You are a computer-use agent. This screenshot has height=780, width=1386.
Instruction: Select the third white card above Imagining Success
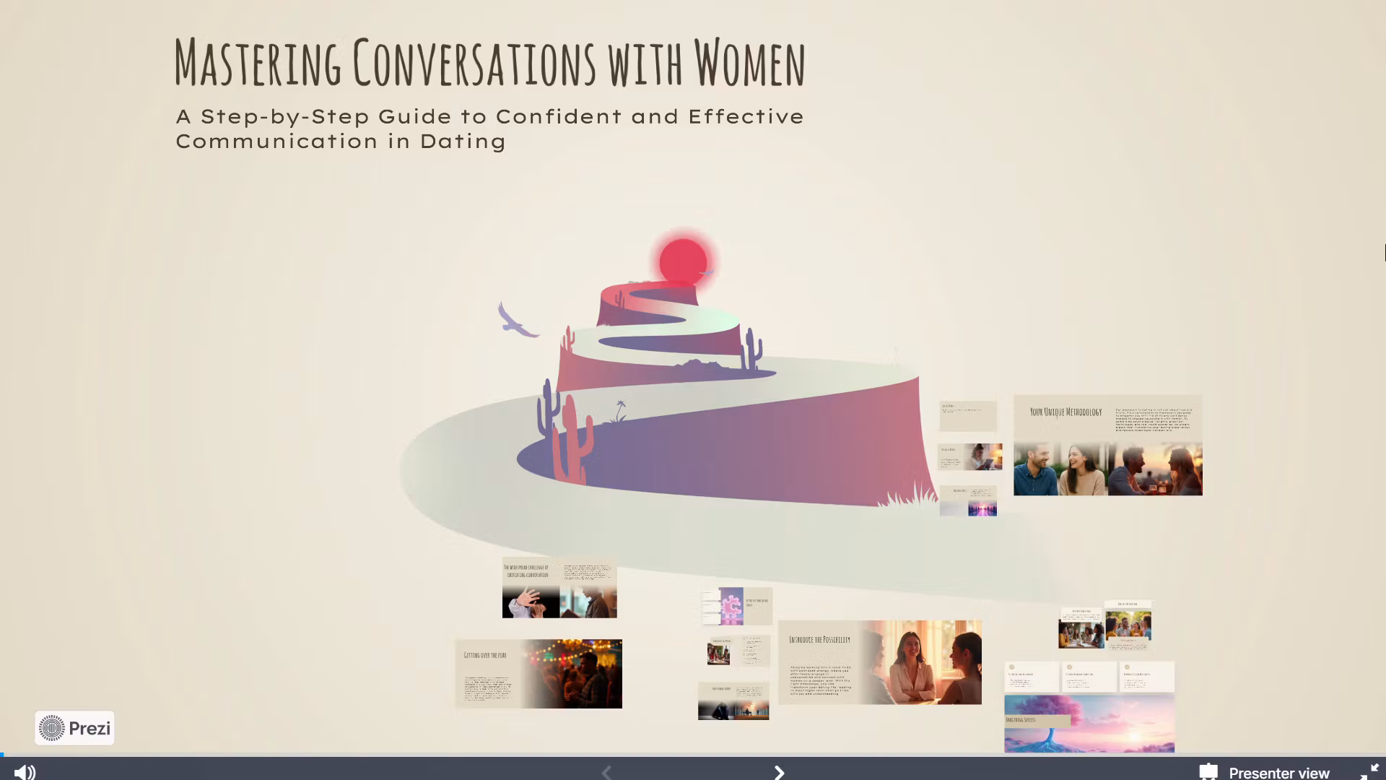coord(1147,677)
